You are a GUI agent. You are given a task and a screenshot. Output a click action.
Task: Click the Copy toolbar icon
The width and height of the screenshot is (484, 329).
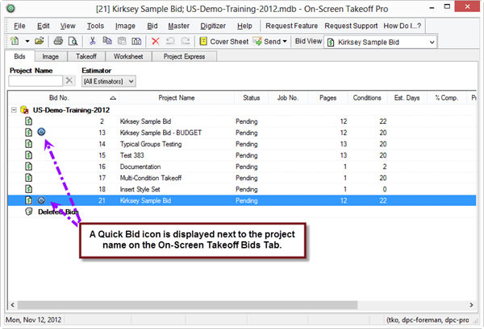pyautogui.click(x=107, y=41)
